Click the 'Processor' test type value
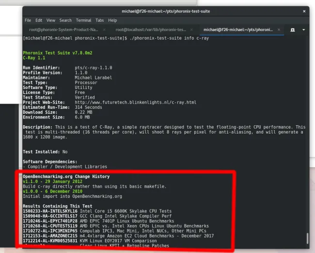 tap(86, 83)
